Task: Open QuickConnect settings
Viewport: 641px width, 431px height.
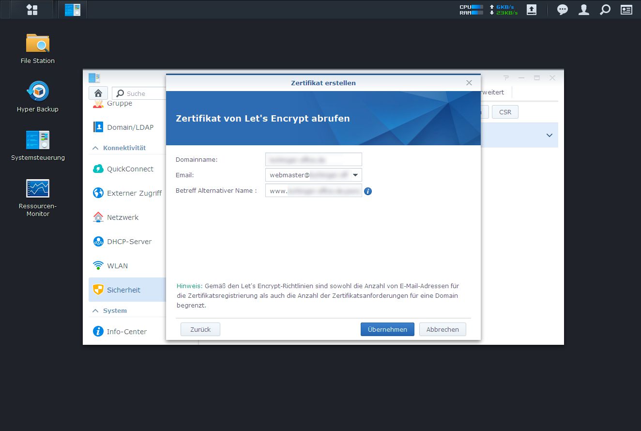Action: [x=127, y=169]
